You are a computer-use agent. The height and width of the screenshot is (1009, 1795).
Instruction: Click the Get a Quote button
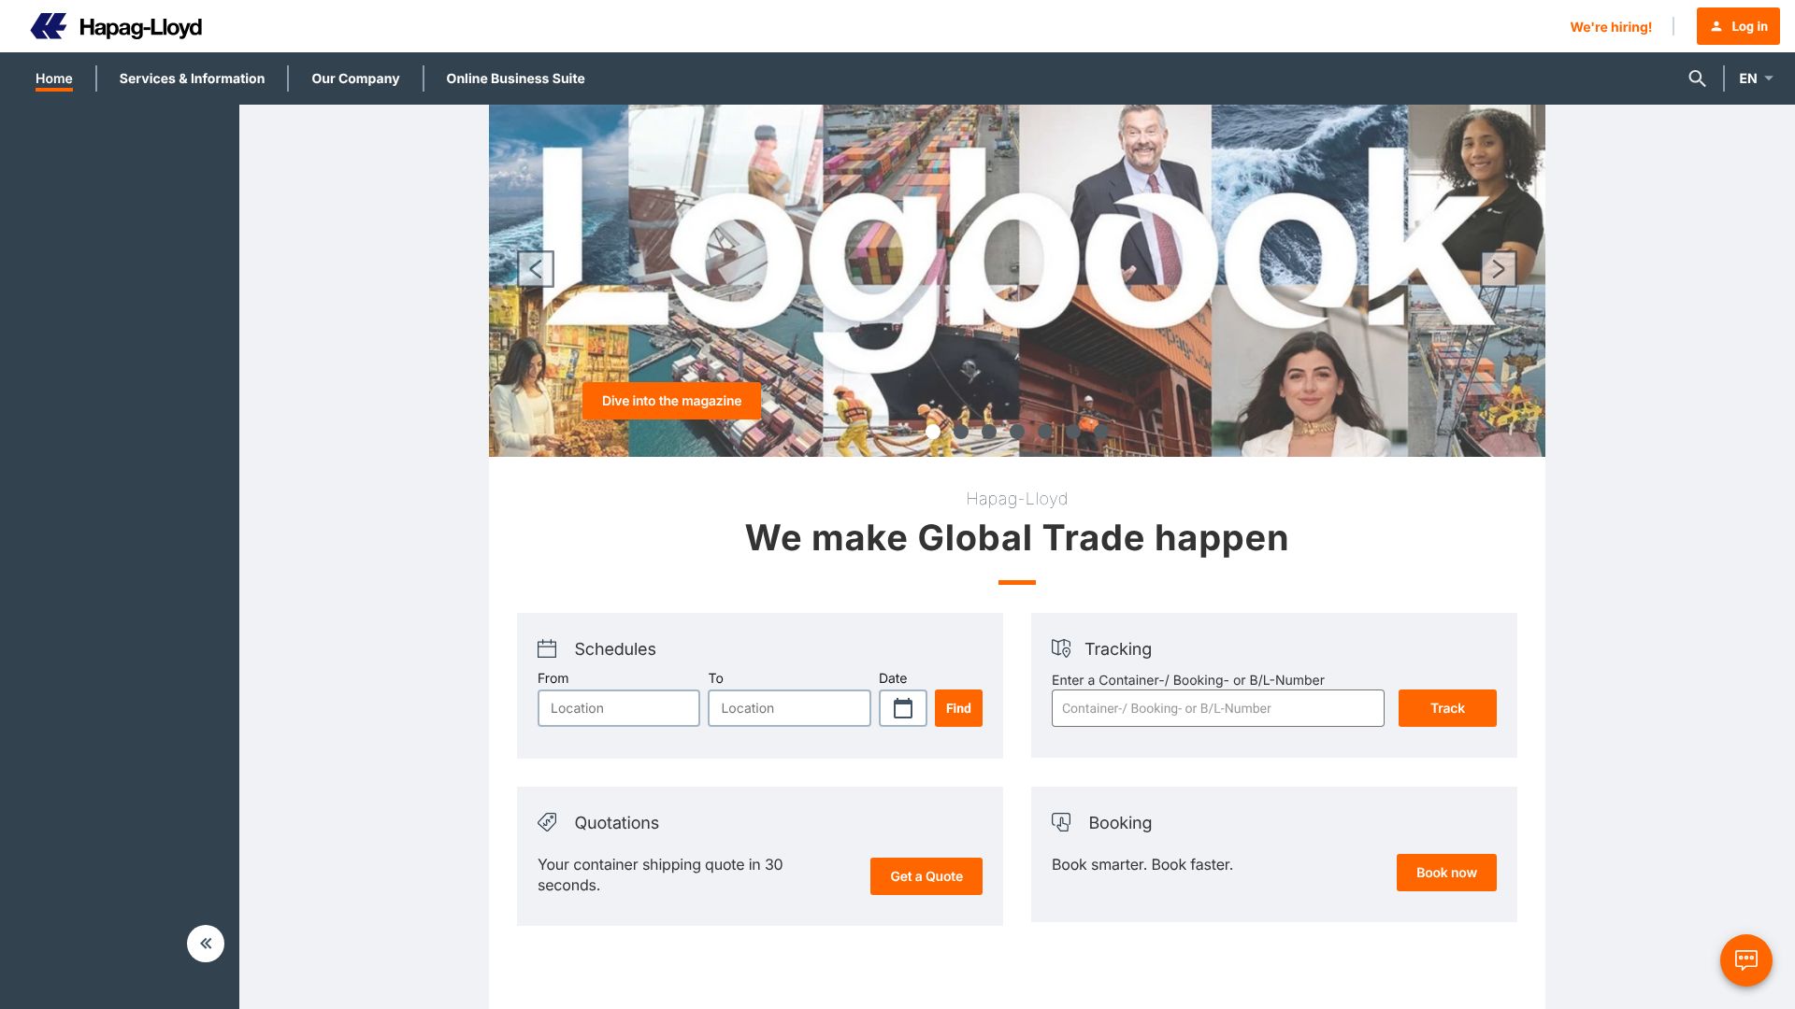point(926,876)
